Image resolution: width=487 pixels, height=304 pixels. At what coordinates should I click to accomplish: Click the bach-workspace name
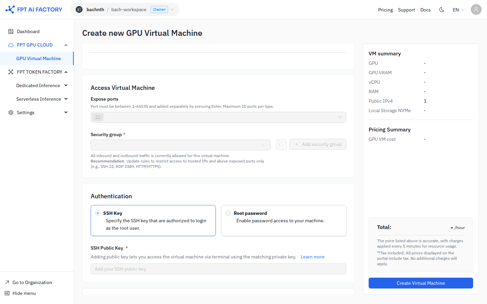pyautogui.click(x=129, y=9)
